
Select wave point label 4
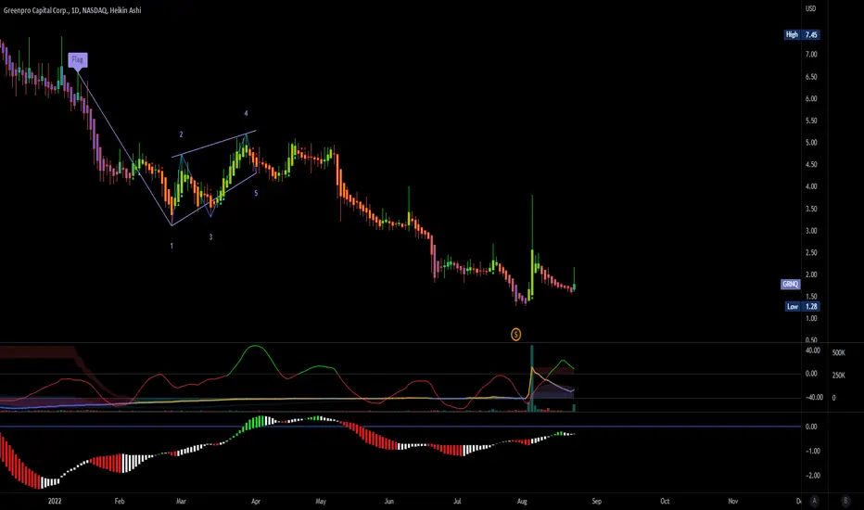tap(247, 113)
